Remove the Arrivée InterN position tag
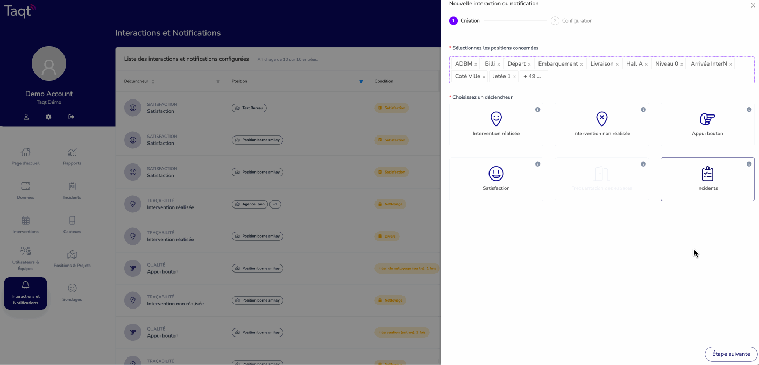The width and height of the screenshot is (759, 365). (x=730, y=65)
